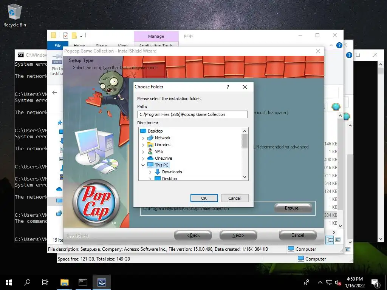Click the VM5 user icon in the tree
This screenshot has width=387, height=290.
coord(150,151)
